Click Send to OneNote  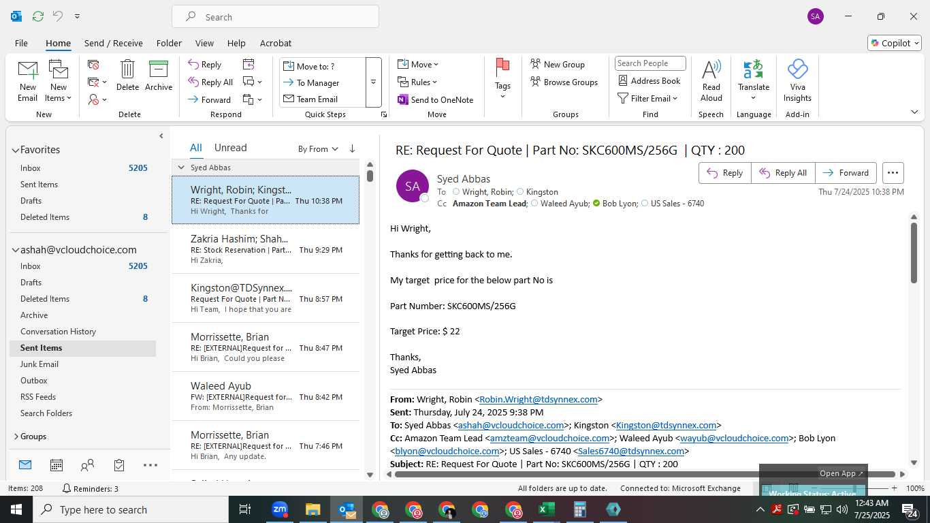[436, 99]
